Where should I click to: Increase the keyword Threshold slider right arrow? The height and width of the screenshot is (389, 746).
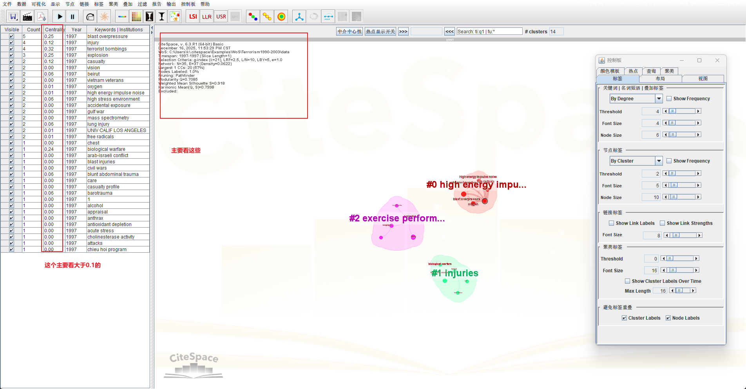point(698,112)
